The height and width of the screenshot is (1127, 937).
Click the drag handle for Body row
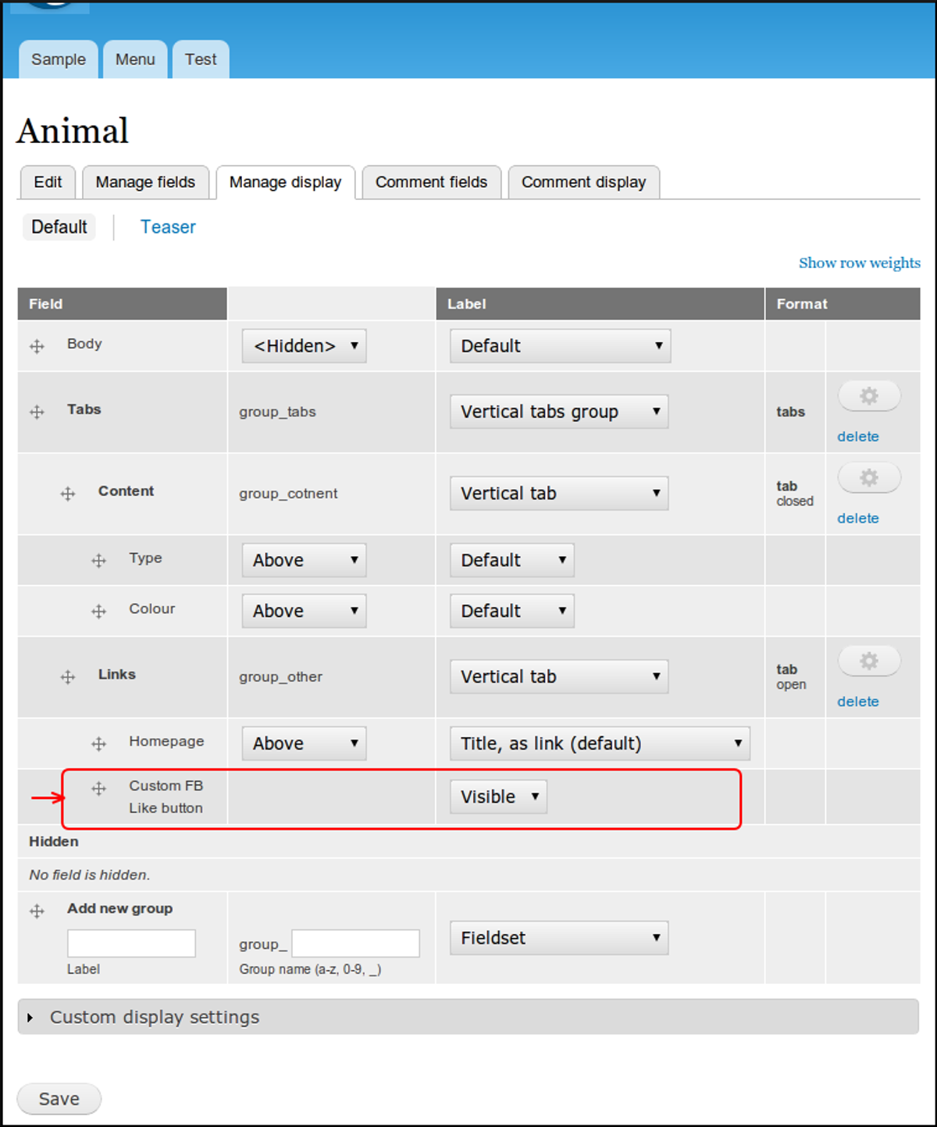(x=37, y=346)
